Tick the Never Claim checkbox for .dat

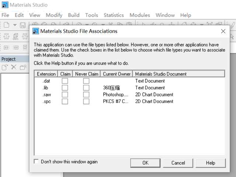point(86,81)
